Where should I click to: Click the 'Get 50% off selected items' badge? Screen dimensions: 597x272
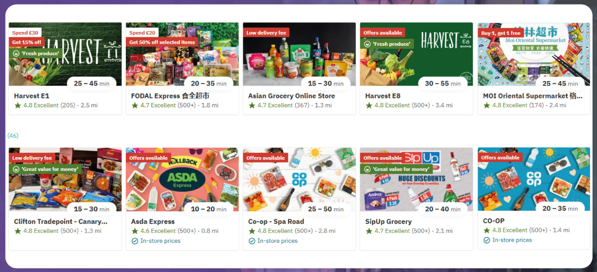[x=162, y=42]
